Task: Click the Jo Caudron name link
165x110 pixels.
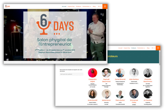Action: coord(148,100)
